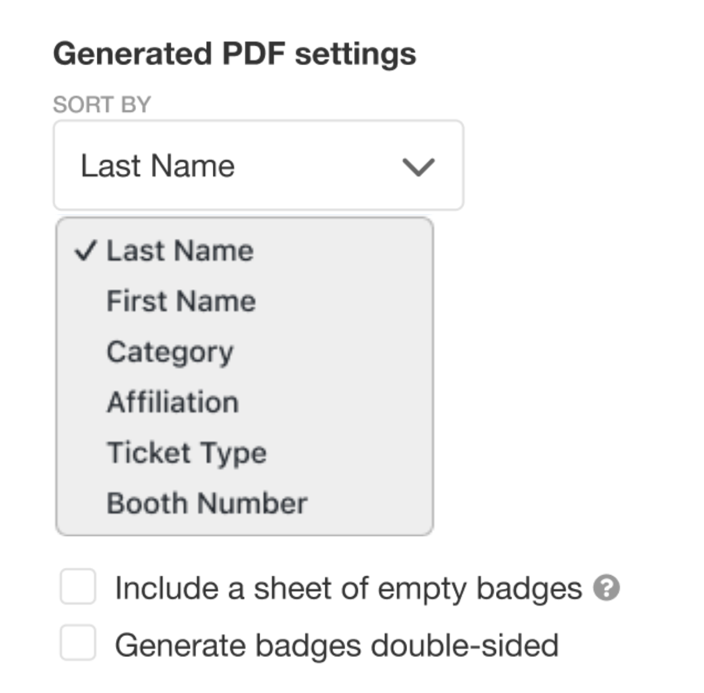
Task: Select First Name sort option
Action: [x=181, y=301]
